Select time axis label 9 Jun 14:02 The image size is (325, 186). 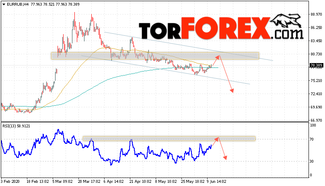(216, 182)
